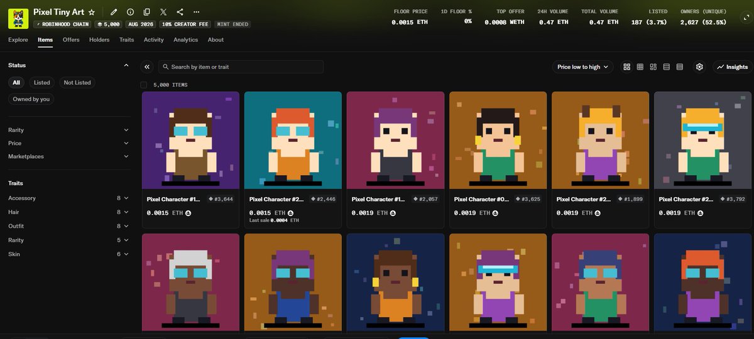Open the three-dots more menu

[x=197, y=12]
